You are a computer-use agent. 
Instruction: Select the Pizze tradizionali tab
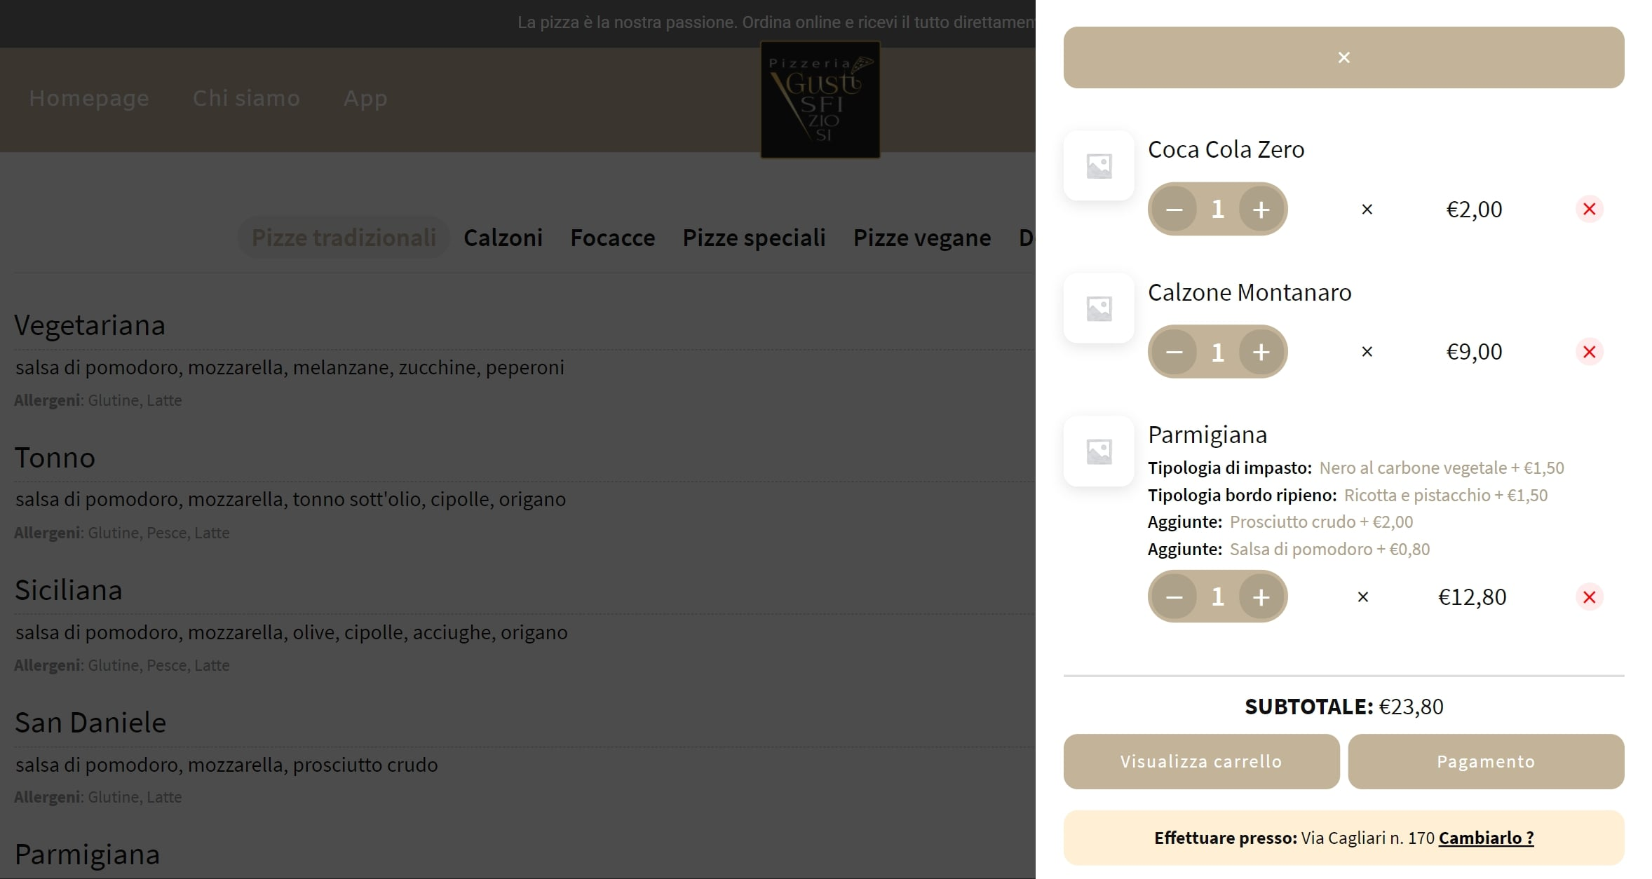(344, 238)
